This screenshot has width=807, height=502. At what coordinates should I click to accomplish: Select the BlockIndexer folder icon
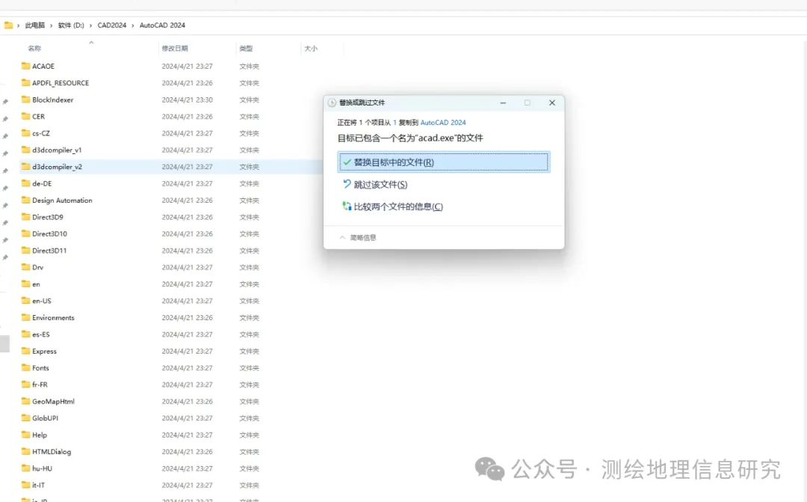(x=25, y=100)
